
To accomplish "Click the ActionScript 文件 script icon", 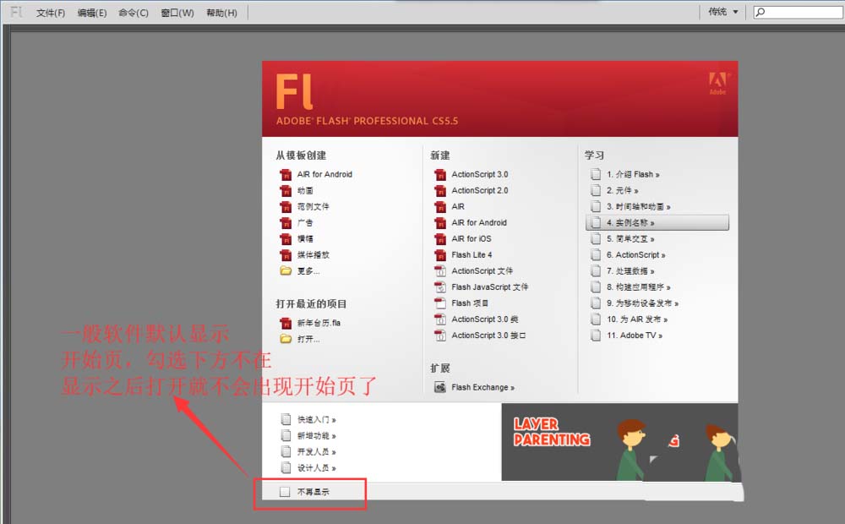I will pos(440,271).
